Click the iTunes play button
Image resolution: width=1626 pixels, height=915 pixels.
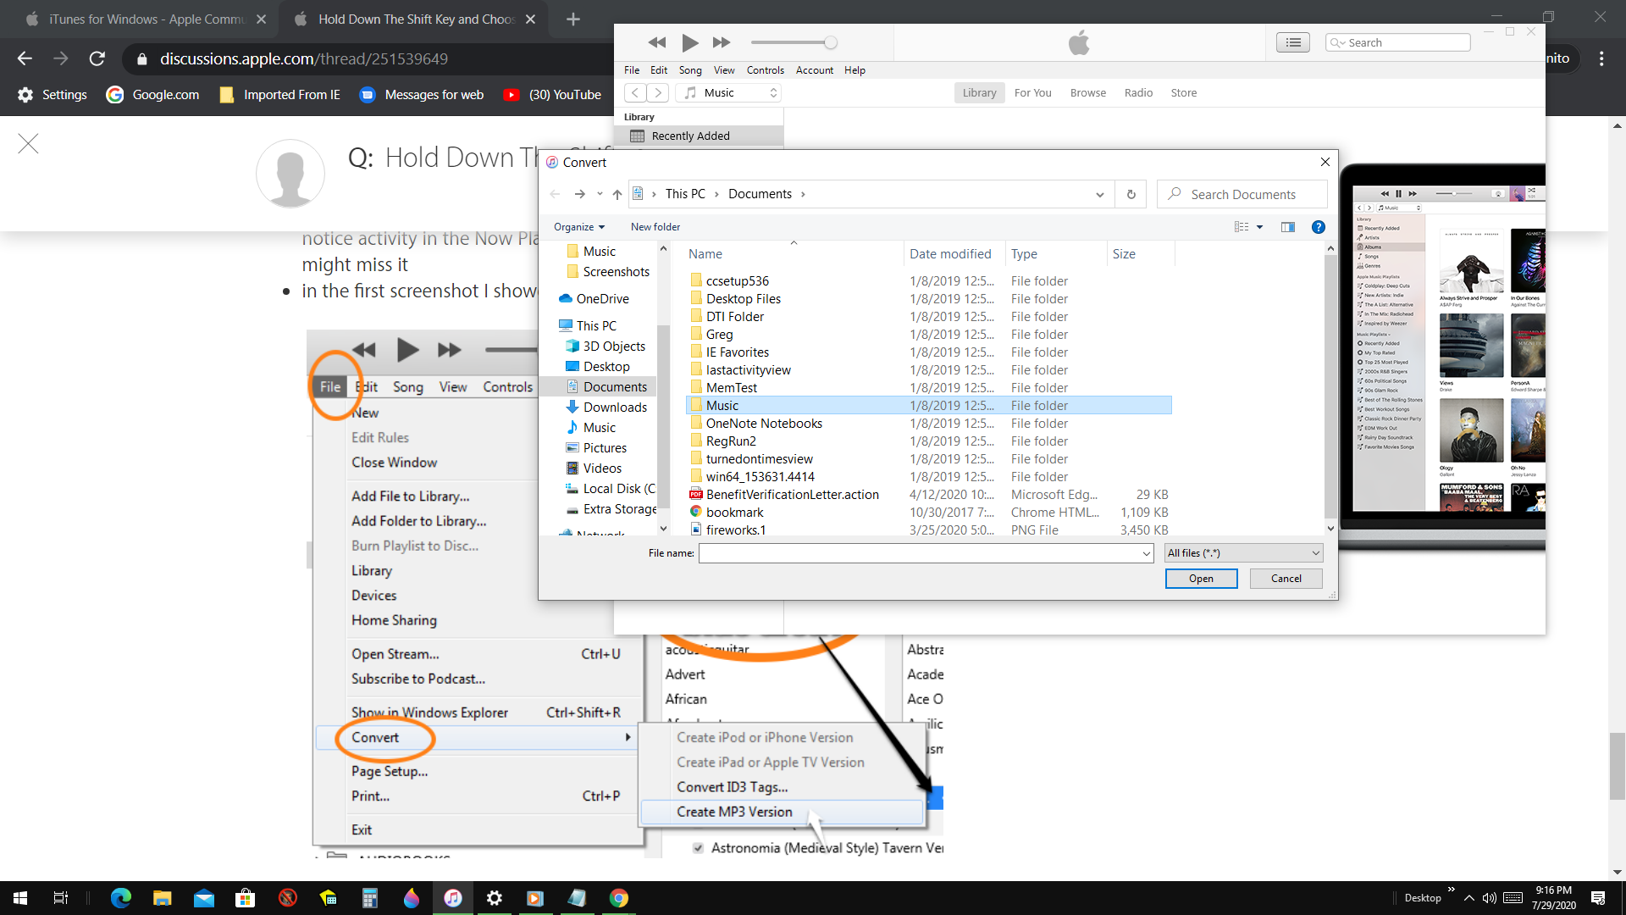[690, 42]
